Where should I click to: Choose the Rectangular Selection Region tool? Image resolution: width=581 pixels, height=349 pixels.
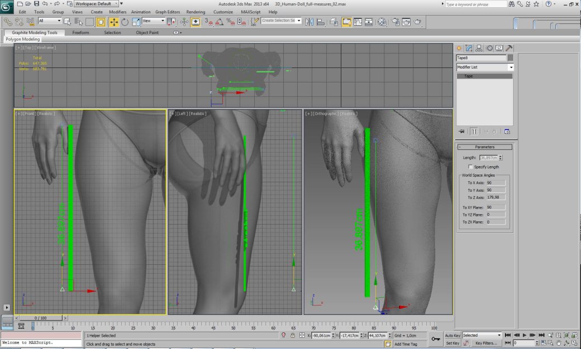coord(89,22)
